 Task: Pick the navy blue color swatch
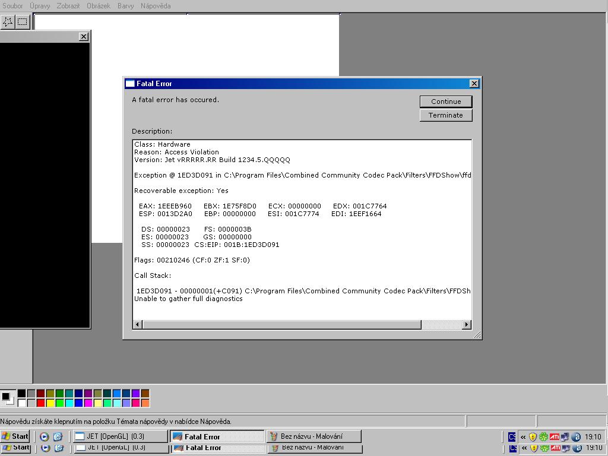[x=79, y=394]
